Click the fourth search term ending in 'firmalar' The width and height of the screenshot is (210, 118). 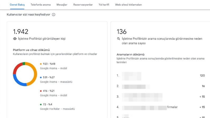coord(150,108)
